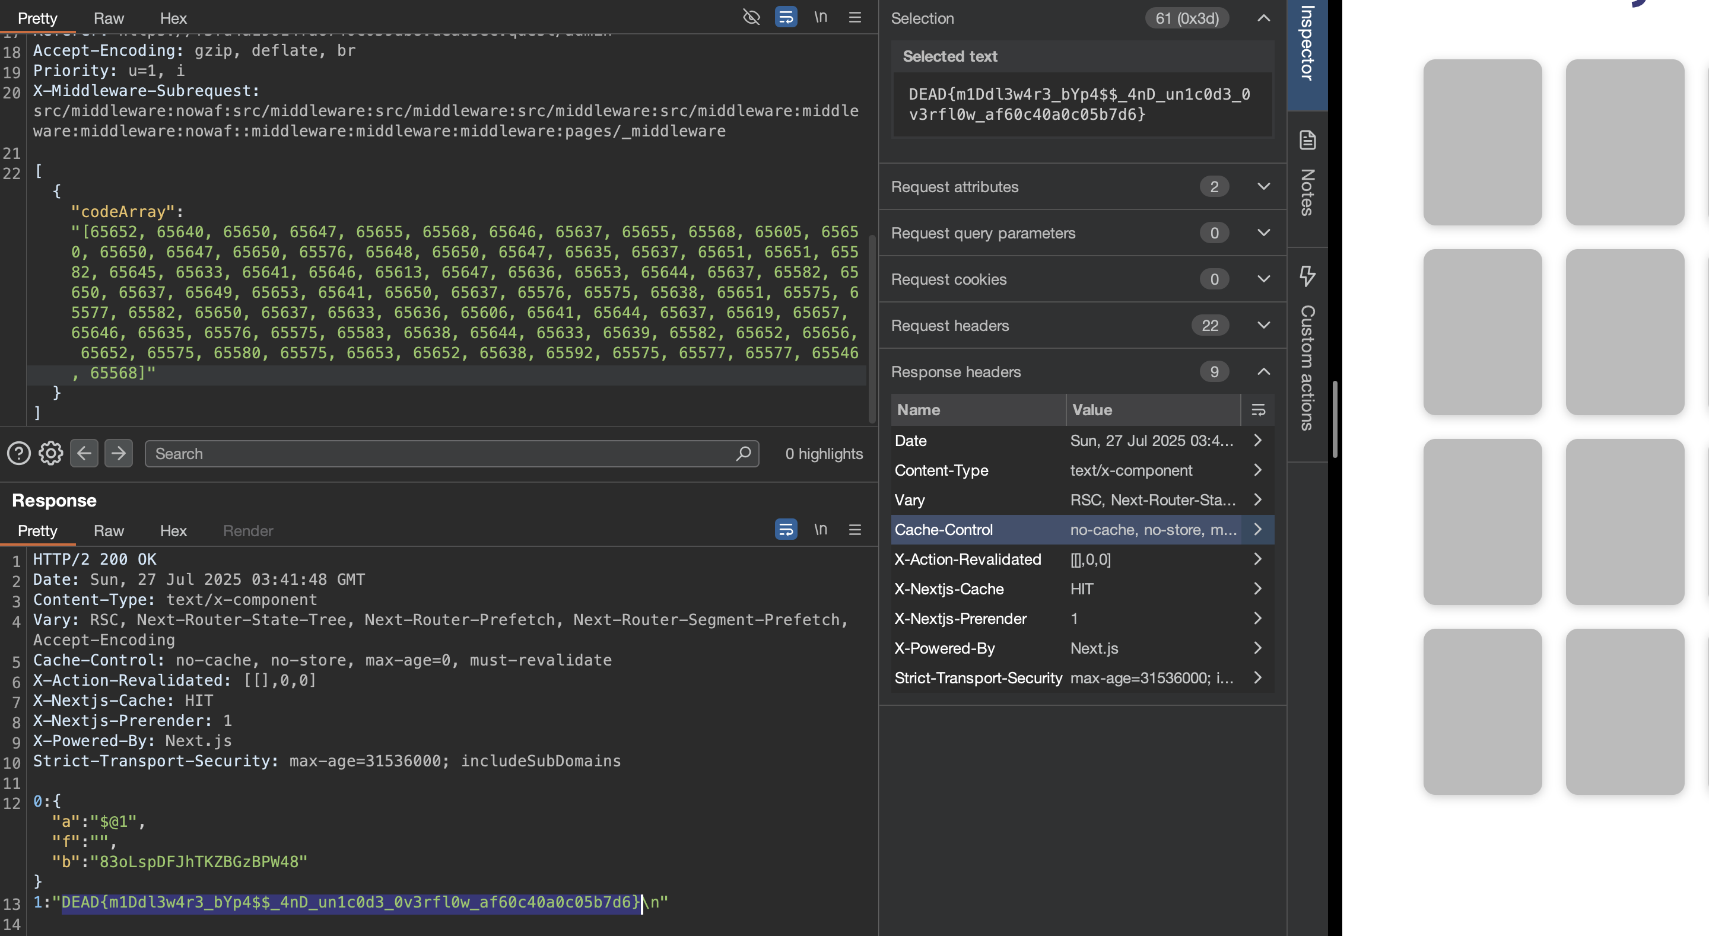Open request editor hamburger options menu
Viewport: 1709px width, 936px height.
pyautogui.click(x=854, y=17)
